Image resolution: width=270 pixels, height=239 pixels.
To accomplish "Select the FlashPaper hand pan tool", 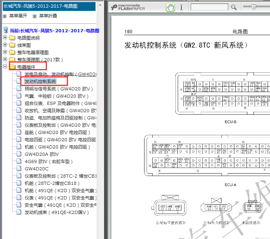I will (x=170, y=7).
